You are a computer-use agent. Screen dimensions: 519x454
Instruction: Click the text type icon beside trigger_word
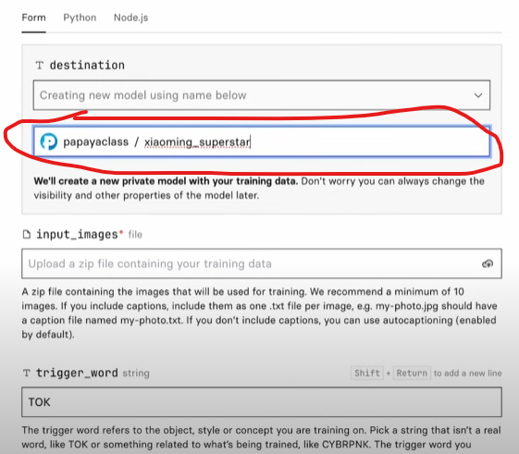pos(27,373)
